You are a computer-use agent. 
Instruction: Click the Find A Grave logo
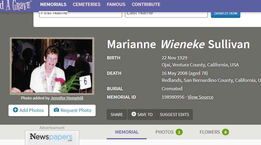click(x=16, y=5)
